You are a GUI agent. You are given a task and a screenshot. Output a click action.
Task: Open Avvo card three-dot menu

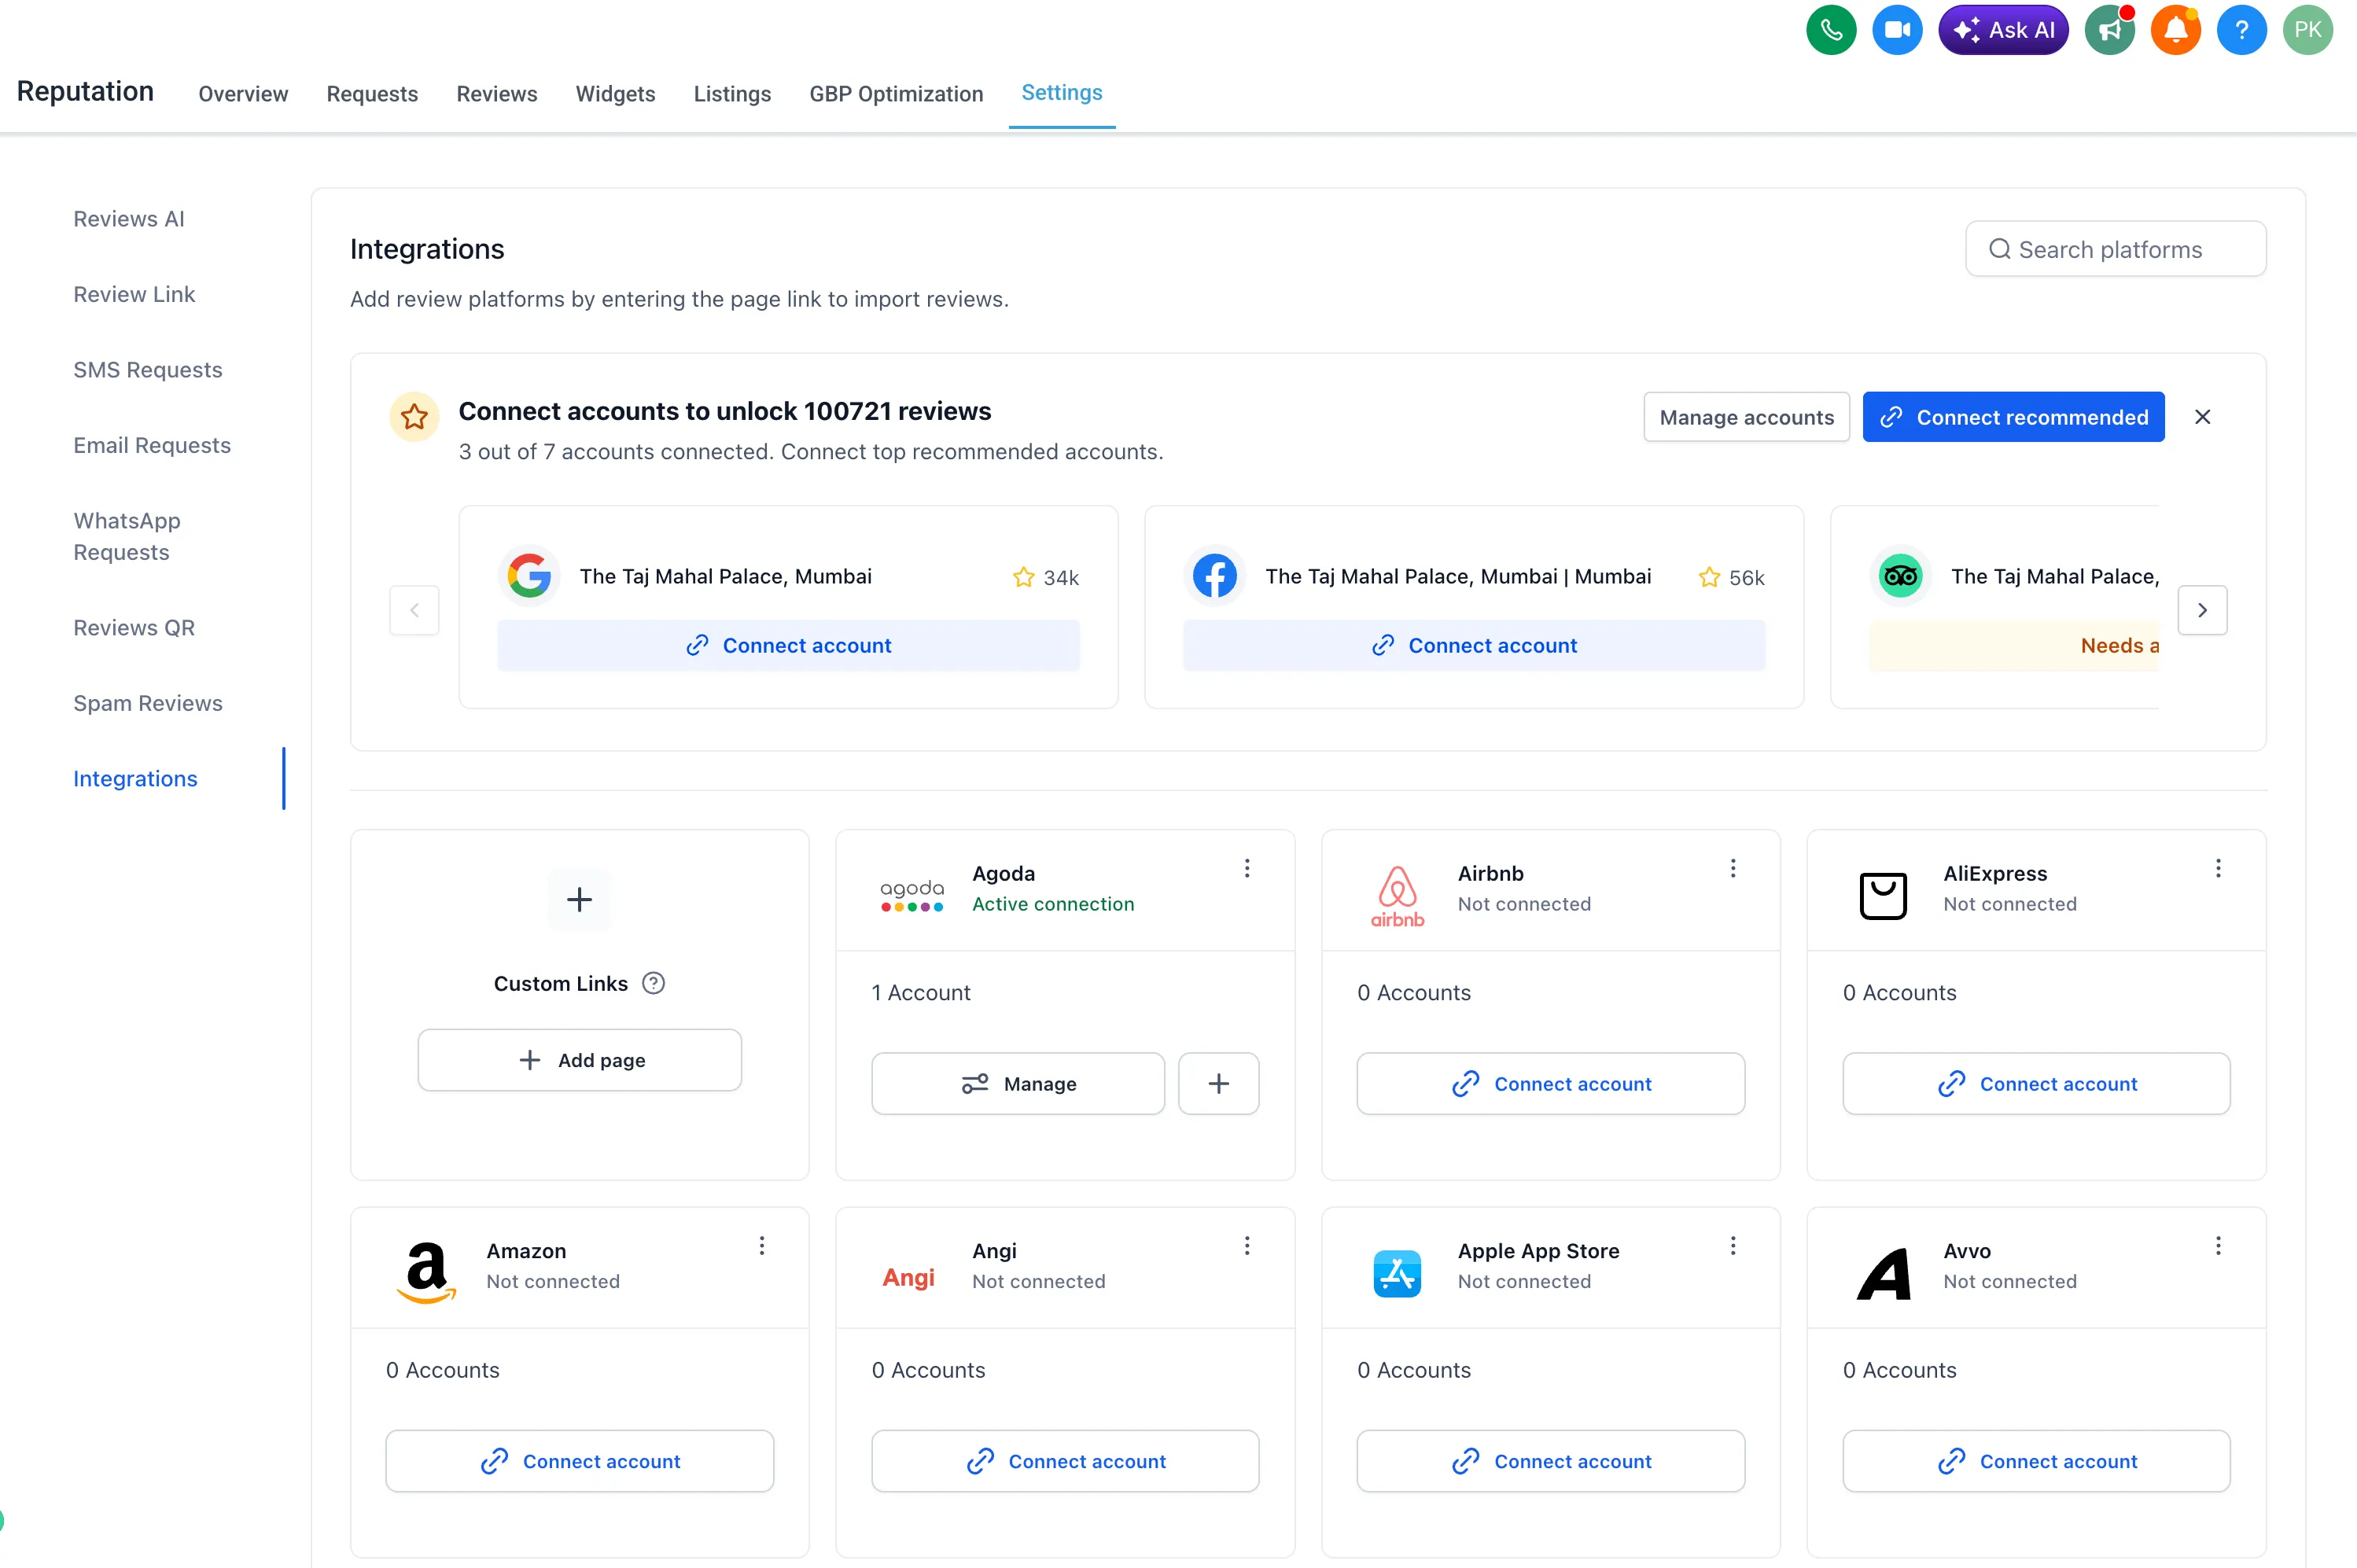(2218, 1245)
